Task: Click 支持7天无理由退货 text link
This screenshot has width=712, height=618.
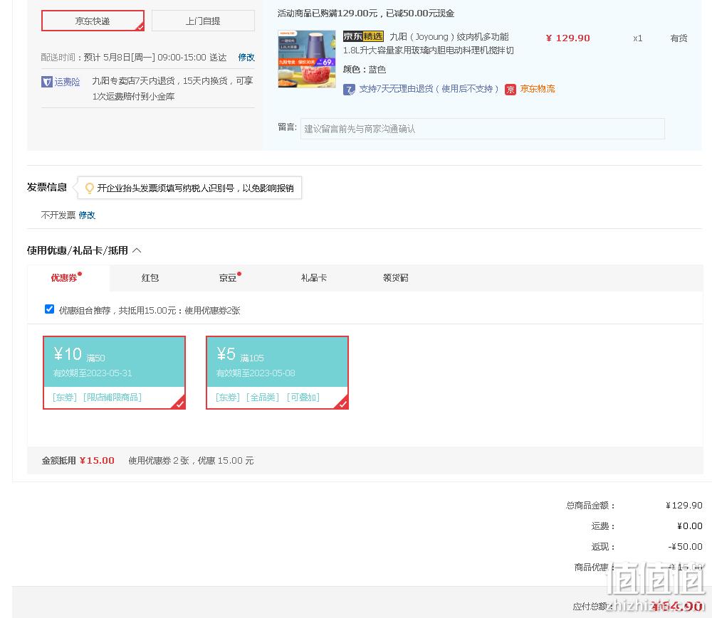Action: (x=429, y=89)
